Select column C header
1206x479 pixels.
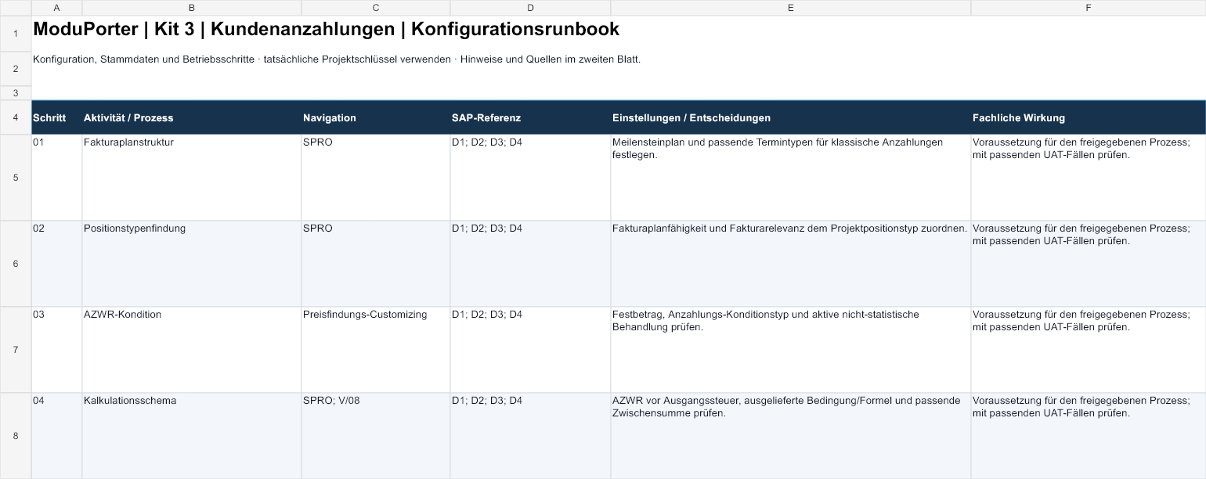[376, 8]
